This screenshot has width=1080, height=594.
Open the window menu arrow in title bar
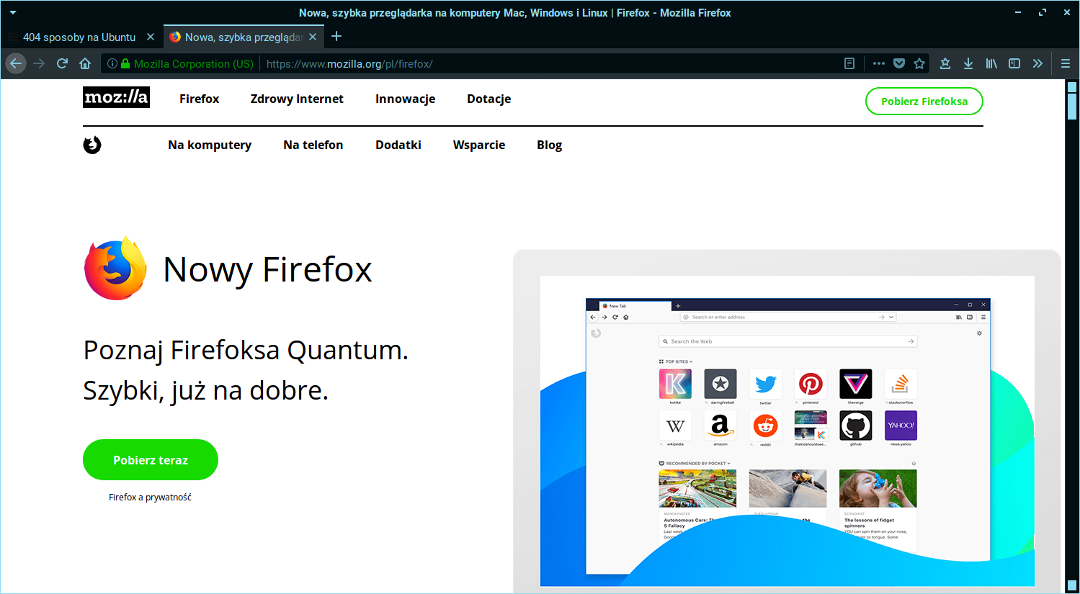[13, 12]
